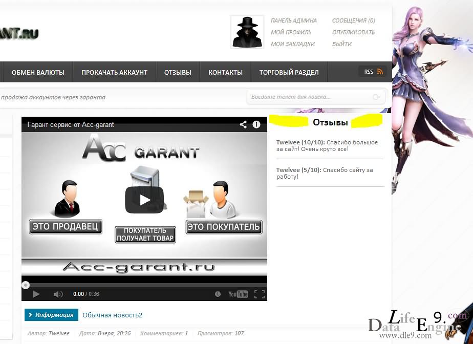
Task: Open author Twelvee profile link
Action: tap(59, 333)
